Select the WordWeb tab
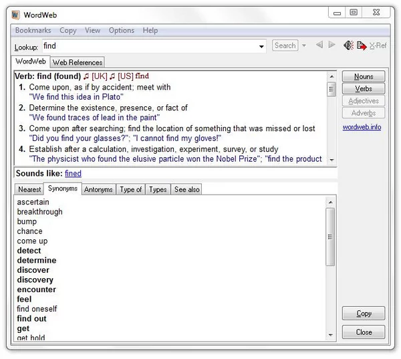The image size is (401, 359). coord(31,62)
